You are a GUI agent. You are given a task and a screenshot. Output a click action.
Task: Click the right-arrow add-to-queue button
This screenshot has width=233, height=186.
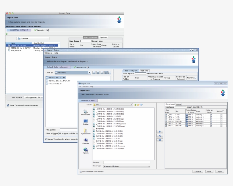pos(160,132)
